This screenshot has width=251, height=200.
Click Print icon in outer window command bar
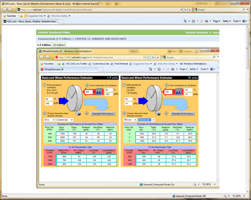tap(207, 21)
